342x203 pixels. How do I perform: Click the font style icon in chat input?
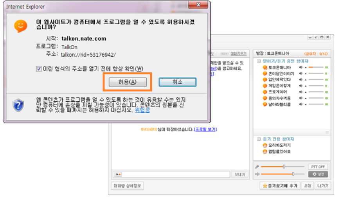[118, 174]
